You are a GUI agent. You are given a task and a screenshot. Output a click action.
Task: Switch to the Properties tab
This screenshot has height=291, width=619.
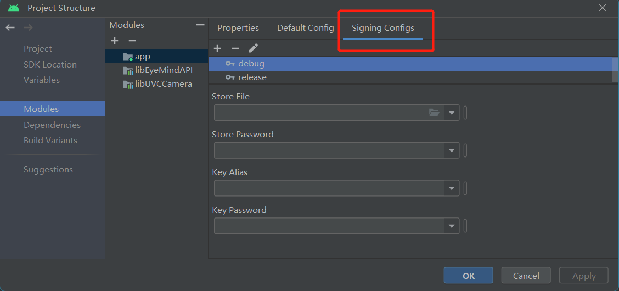point(238,28)
